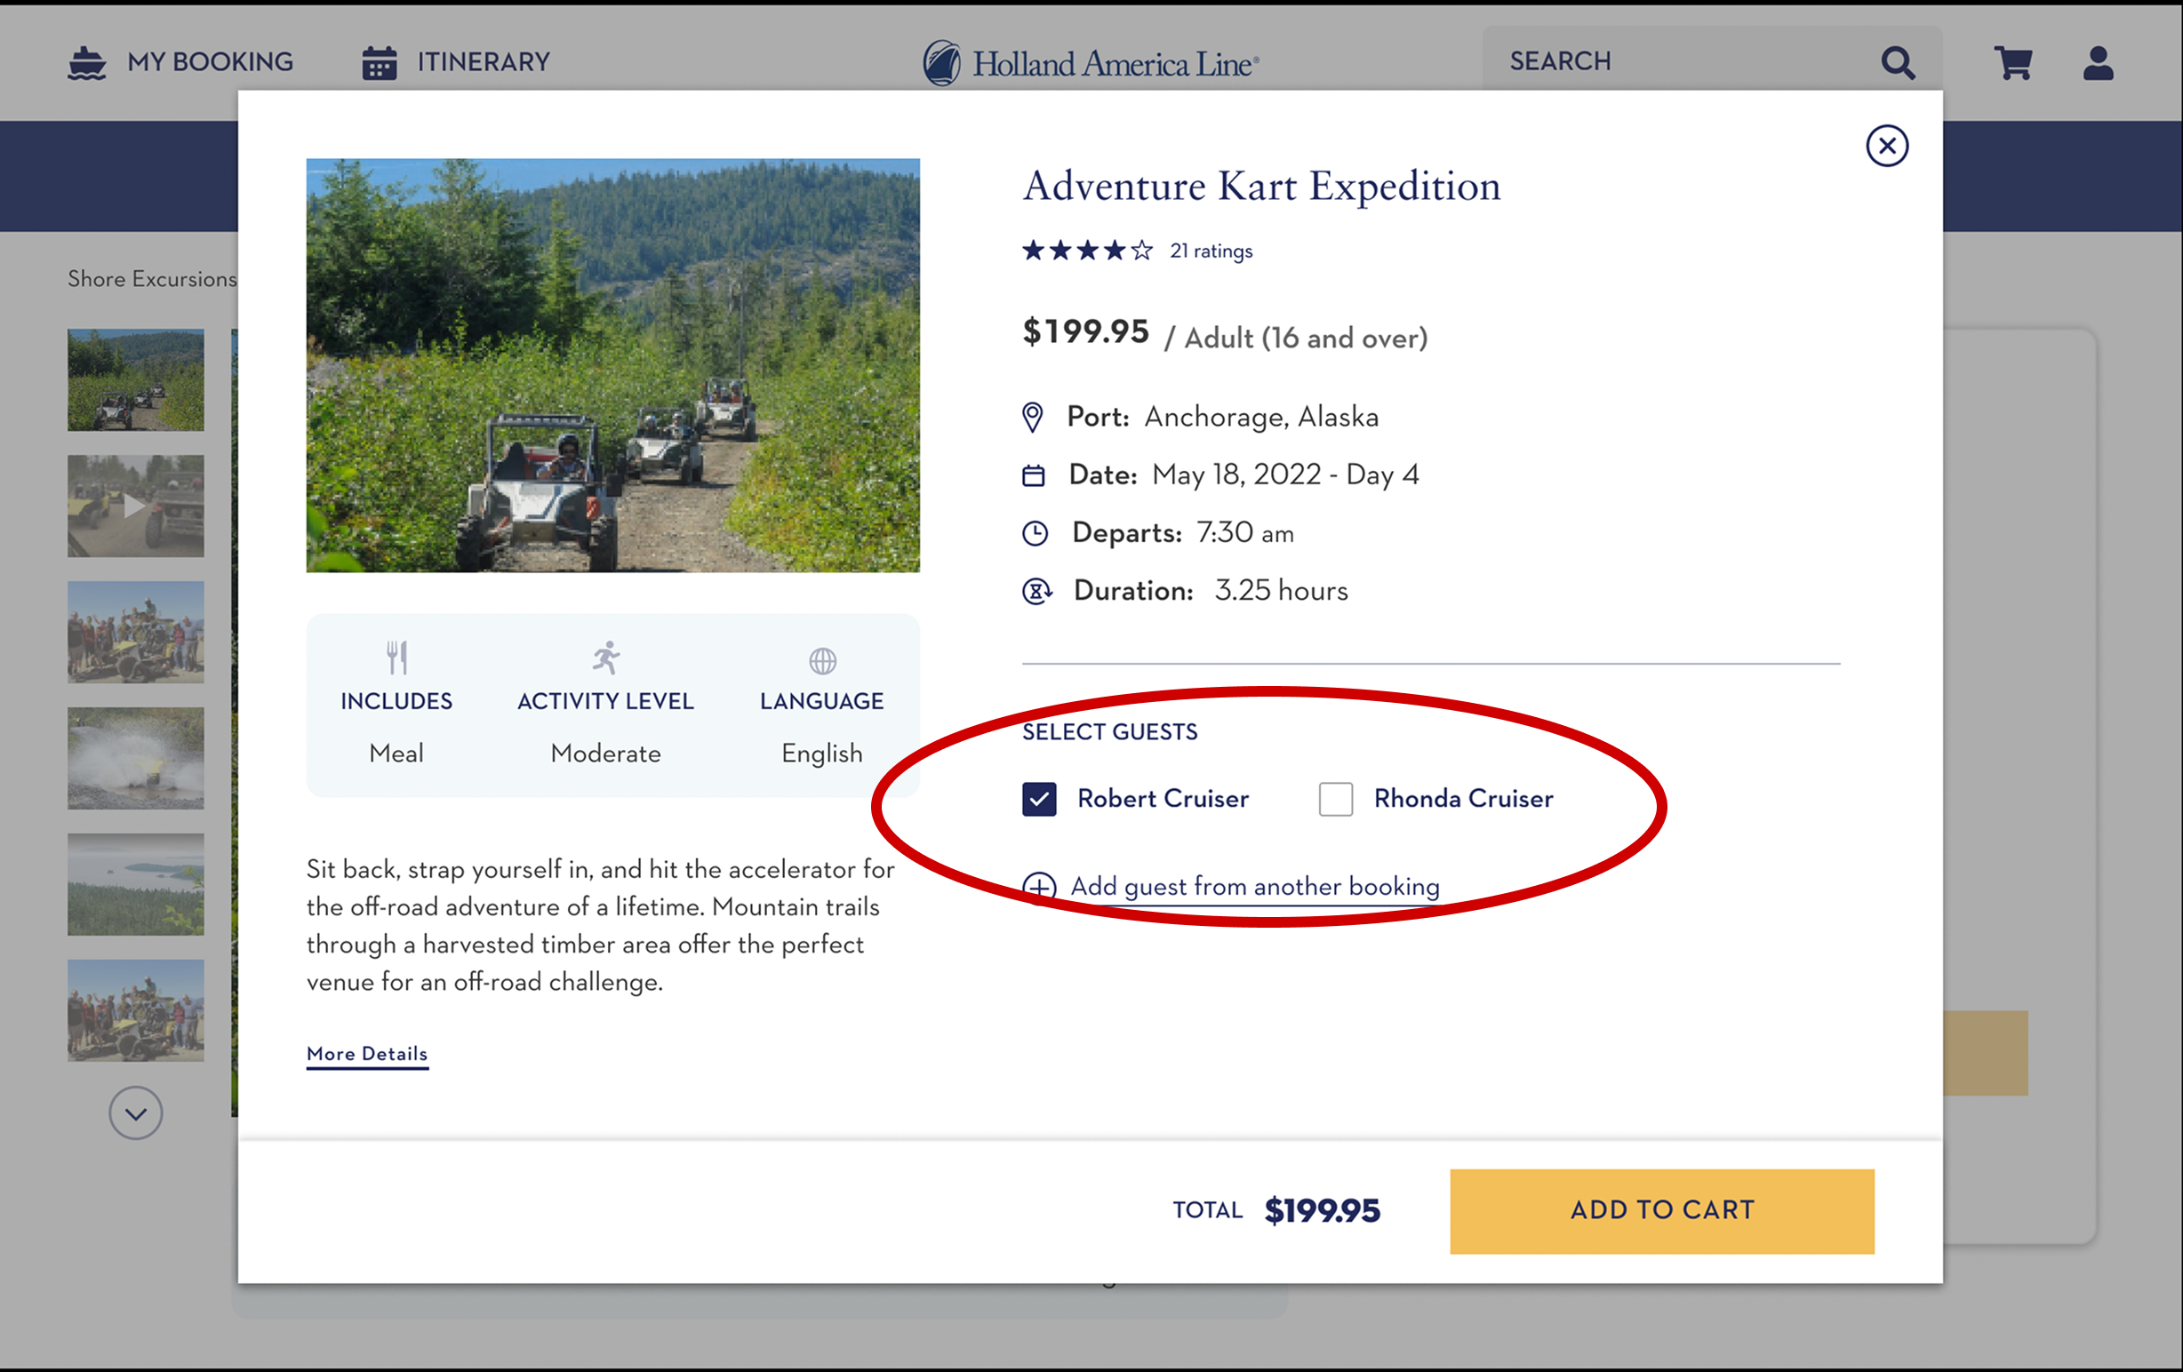
Task: Click the plus icon for adding guest
Action: (x=1039, y=886)
